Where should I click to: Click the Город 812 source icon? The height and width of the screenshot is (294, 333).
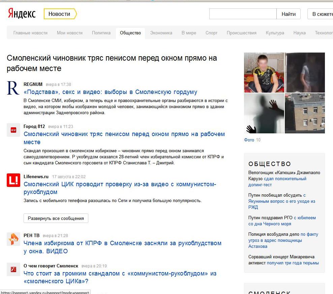[x=13, y=130]
